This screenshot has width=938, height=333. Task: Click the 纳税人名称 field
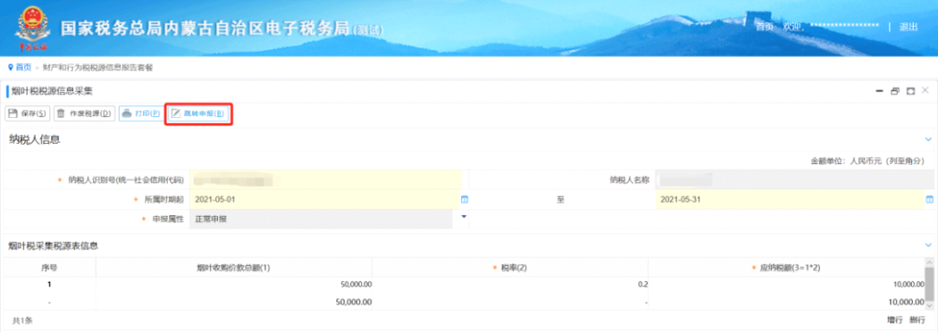click(x=795, y=180)
